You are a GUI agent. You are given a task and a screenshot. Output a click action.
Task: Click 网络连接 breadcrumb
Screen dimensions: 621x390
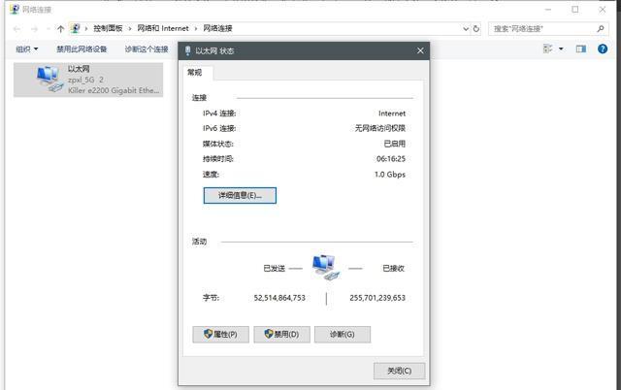pos(217,28)
